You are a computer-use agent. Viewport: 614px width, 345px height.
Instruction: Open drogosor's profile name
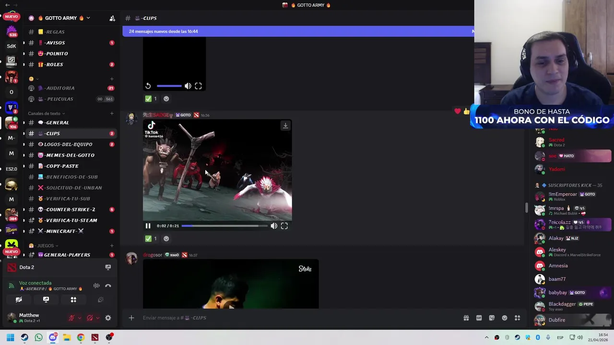(x=153, y=255)
